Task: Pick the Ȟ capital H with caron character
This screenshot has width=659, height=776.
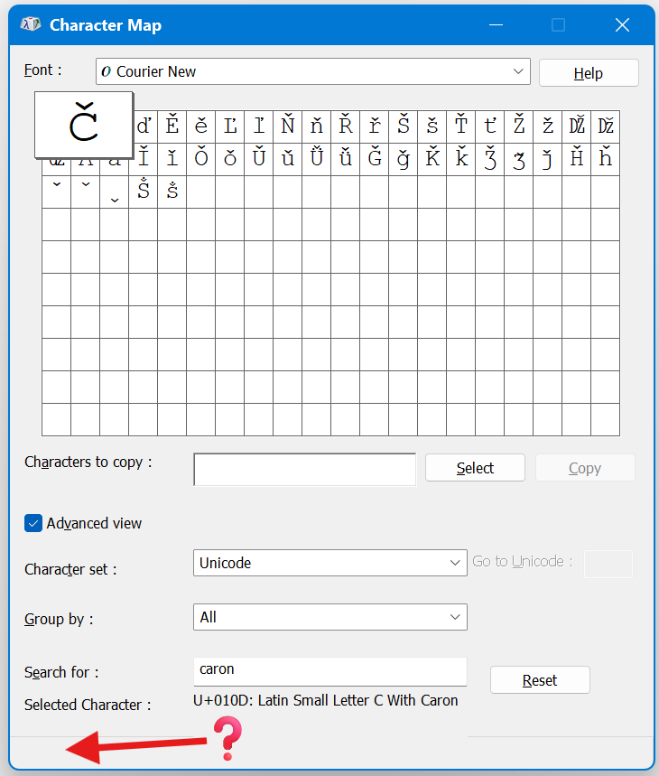Action: pyautogui.click(x=577, y=159)
